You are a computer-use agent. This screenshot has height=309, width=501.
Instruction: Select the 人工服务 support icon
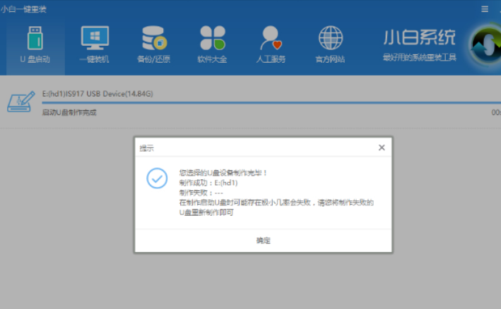point(271,44)
